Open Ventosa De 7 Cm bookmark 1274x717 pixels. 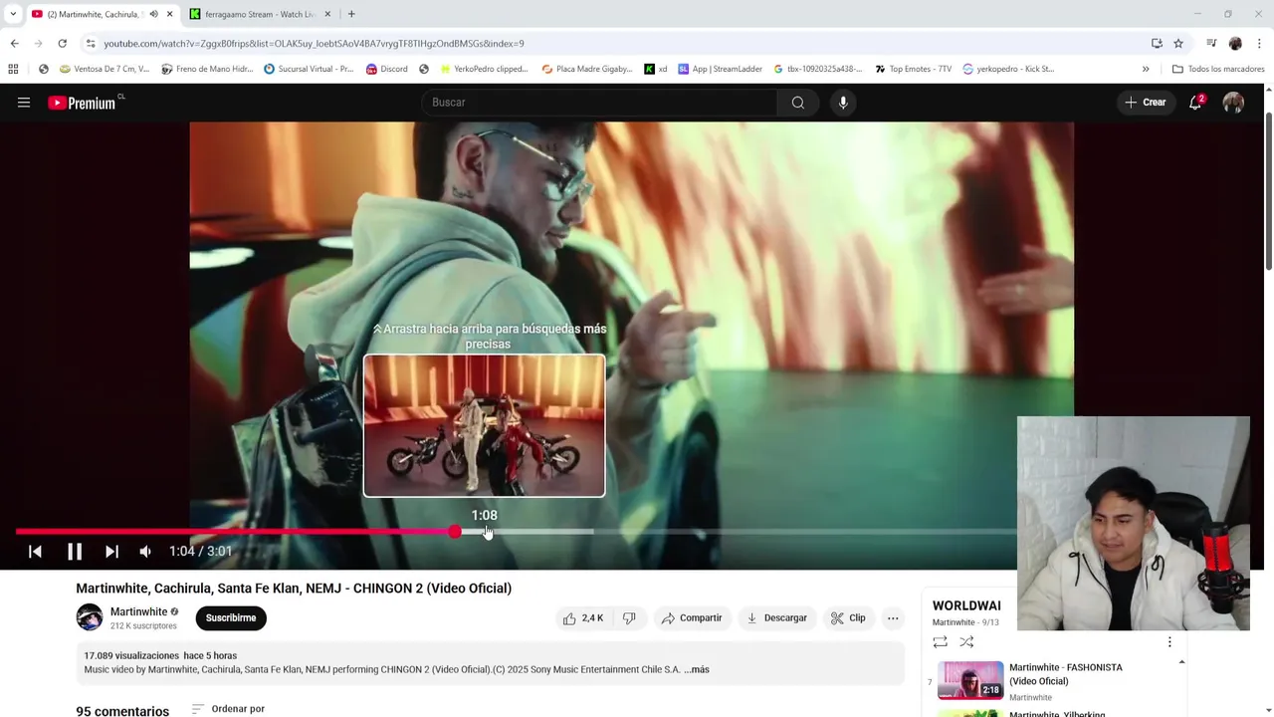click(105, 69)
